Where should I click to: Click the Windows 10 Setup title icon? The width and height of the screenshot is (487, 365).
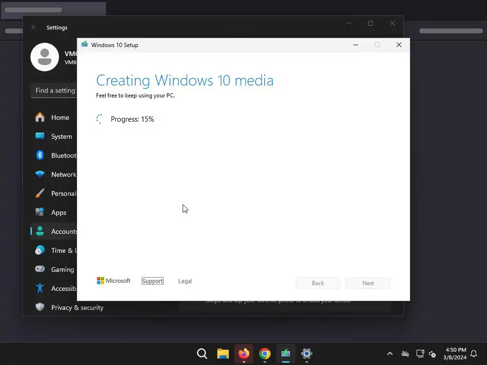[85, 44]
